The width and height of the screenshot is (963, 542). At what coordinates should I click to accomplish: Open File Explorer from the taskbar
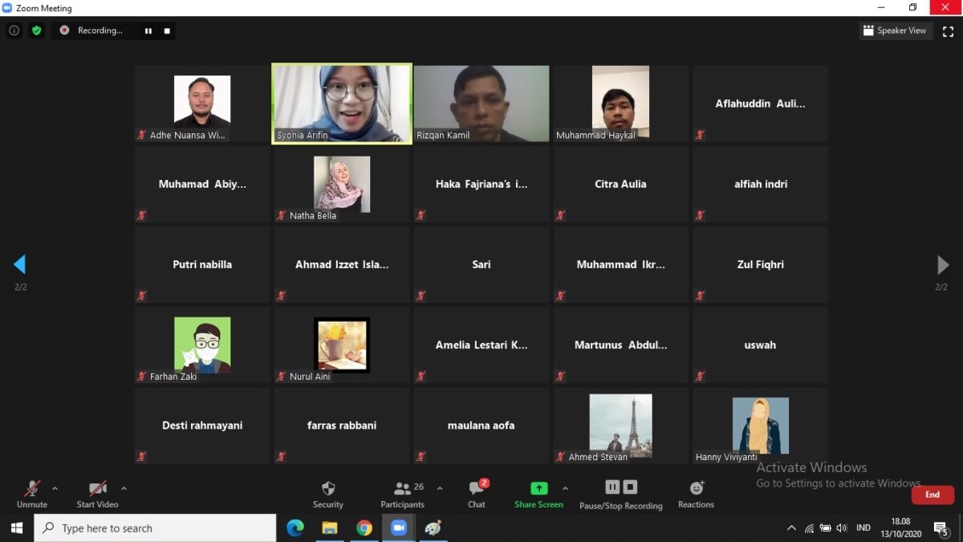click(x=330, y=528)
